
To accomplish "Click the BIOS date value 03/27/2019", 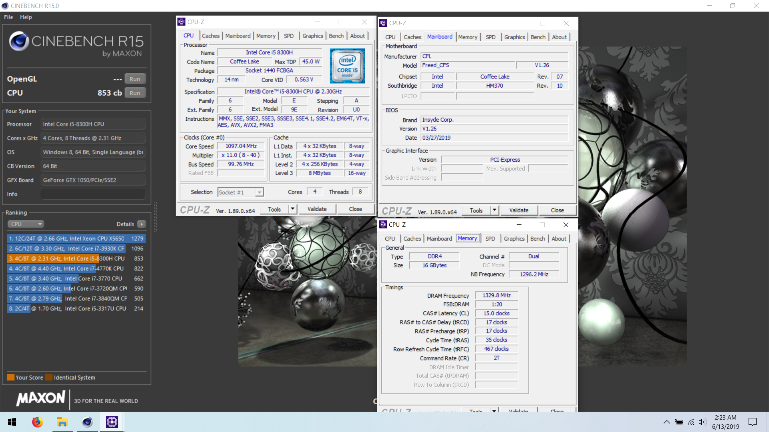I will pyautogui.click(x=495, y=138).
